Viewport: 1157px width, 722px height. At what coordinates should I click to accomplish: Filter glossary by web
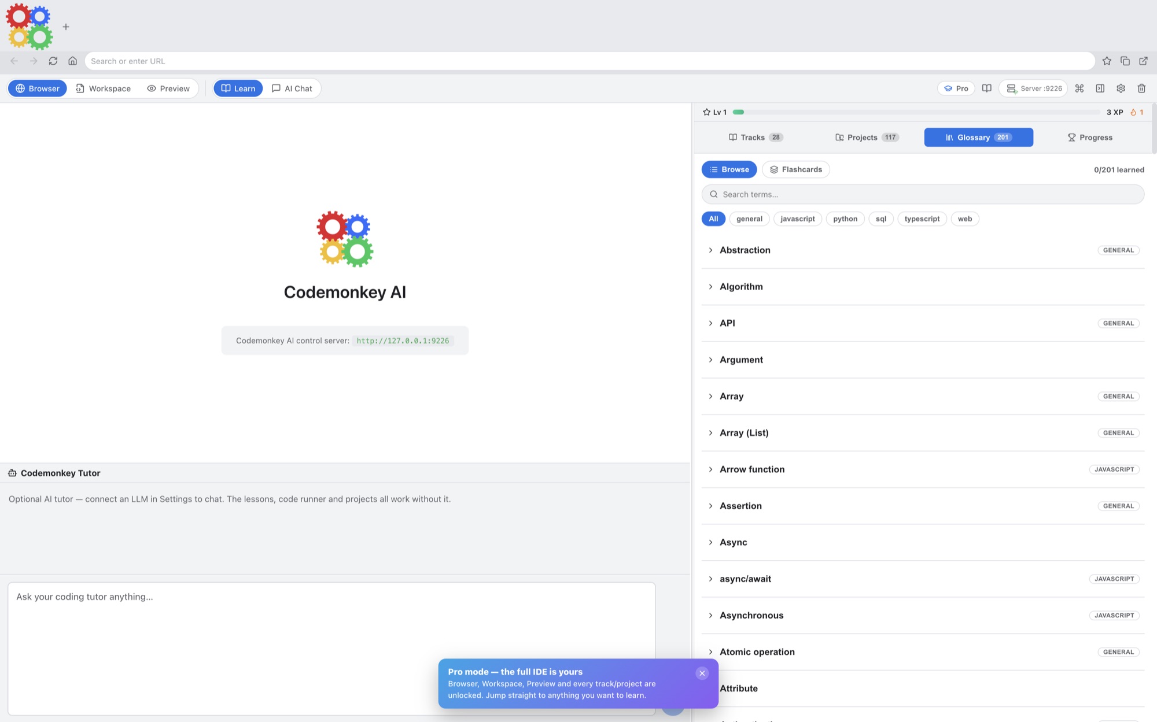pos(965,219)
